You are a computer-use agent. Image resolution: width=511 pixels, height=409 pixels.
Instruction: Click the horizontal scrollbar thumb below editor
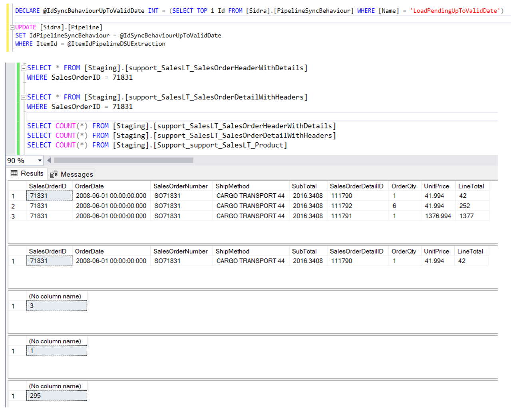point(123,160)
